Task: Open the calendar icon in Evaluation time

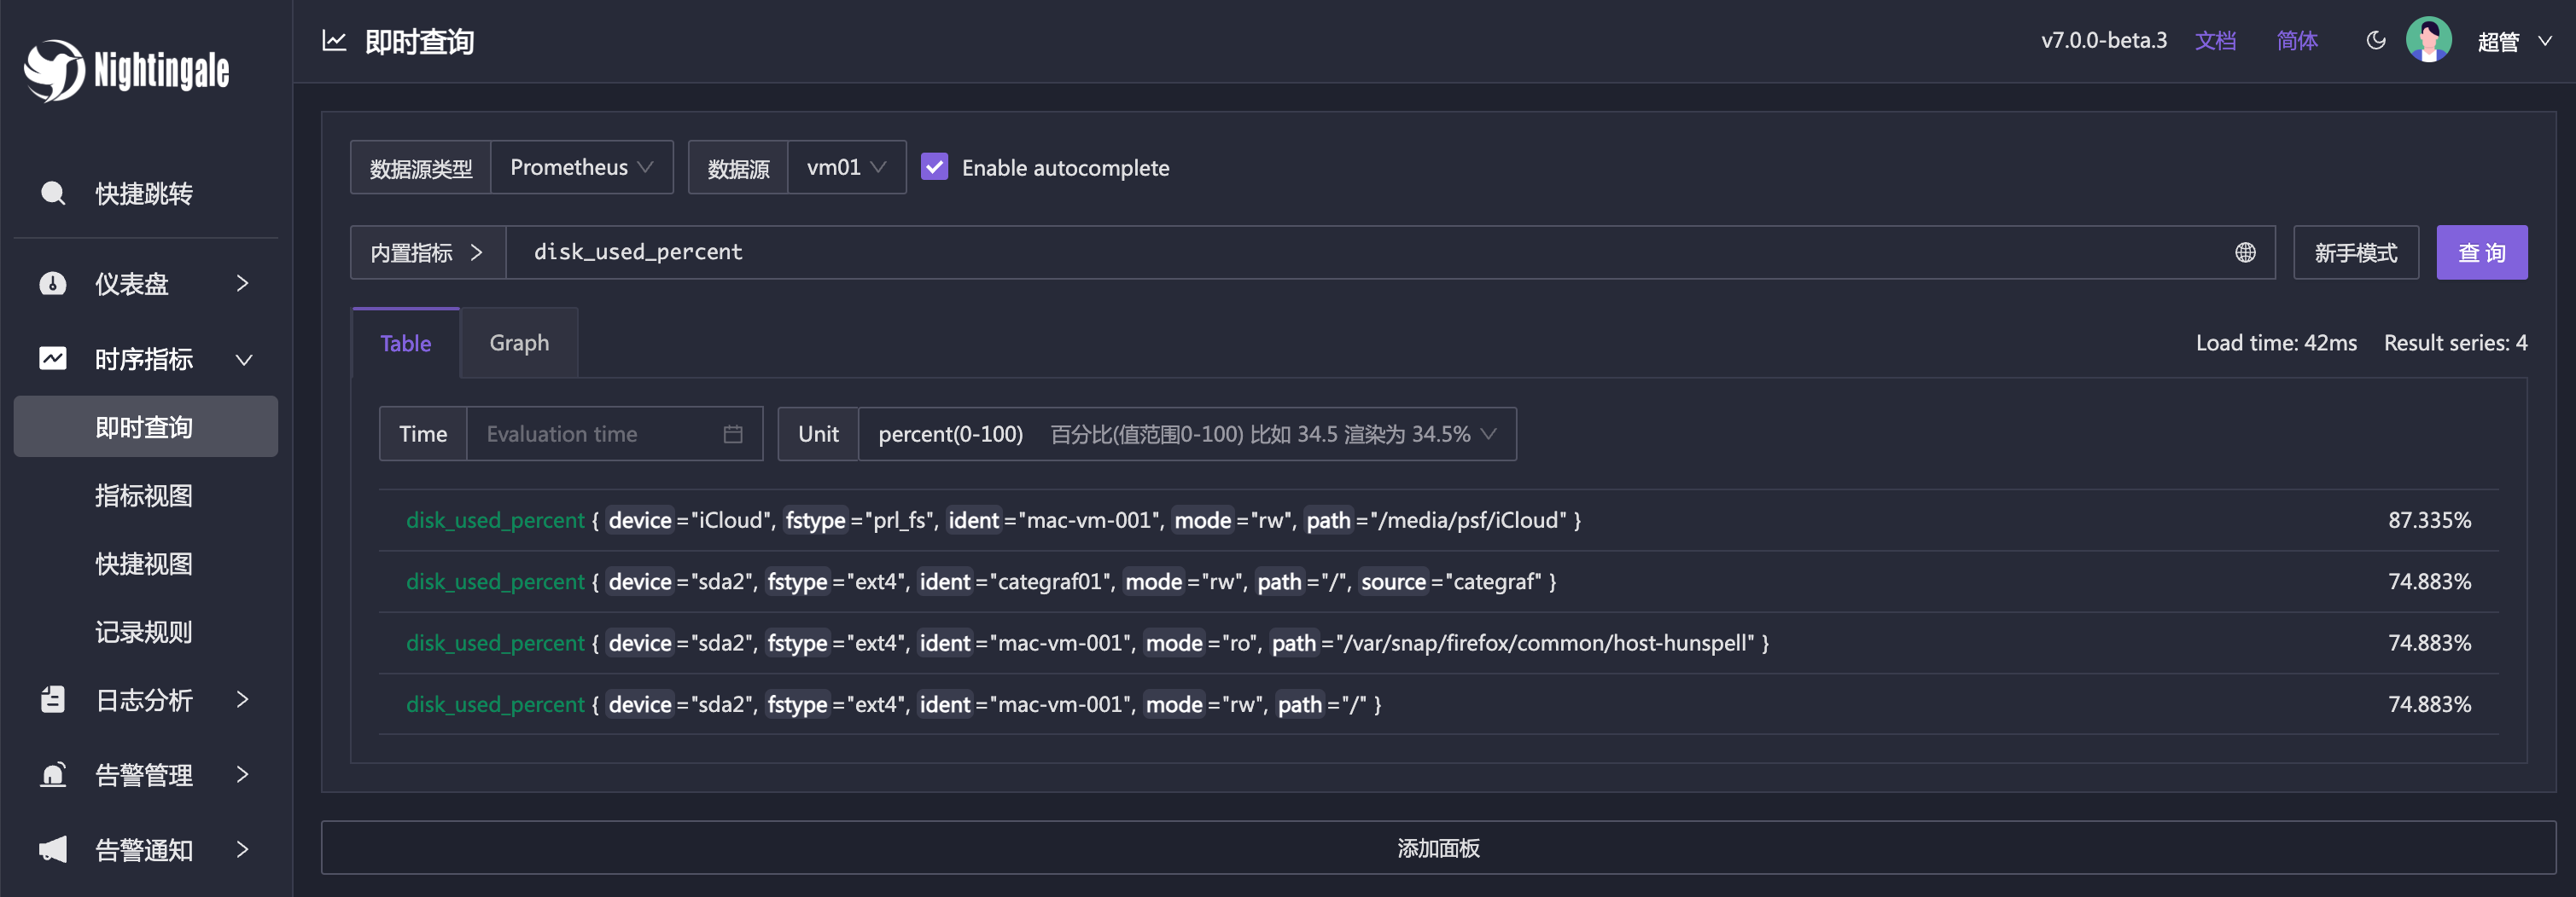Action: coord(732,435)
